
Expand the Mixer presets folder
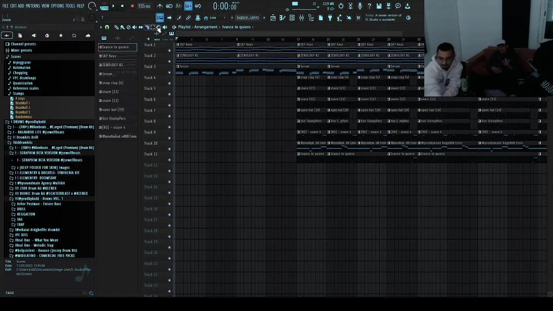click(x=21, y=50)
